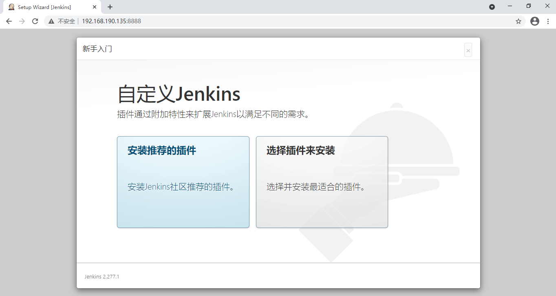Click the browser back arrow
556x296 pixels.
pyautogui.click(x=9, y=21)
